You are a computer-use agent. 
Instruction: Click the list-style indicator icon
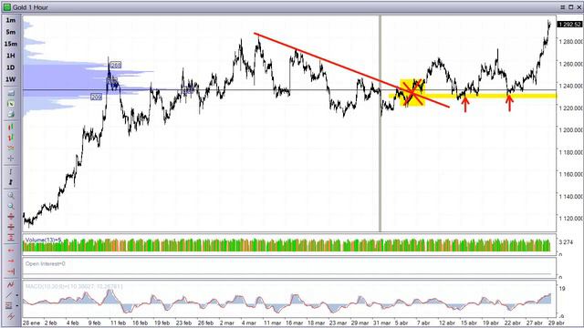pyautogui.click(x=9, y=306)
